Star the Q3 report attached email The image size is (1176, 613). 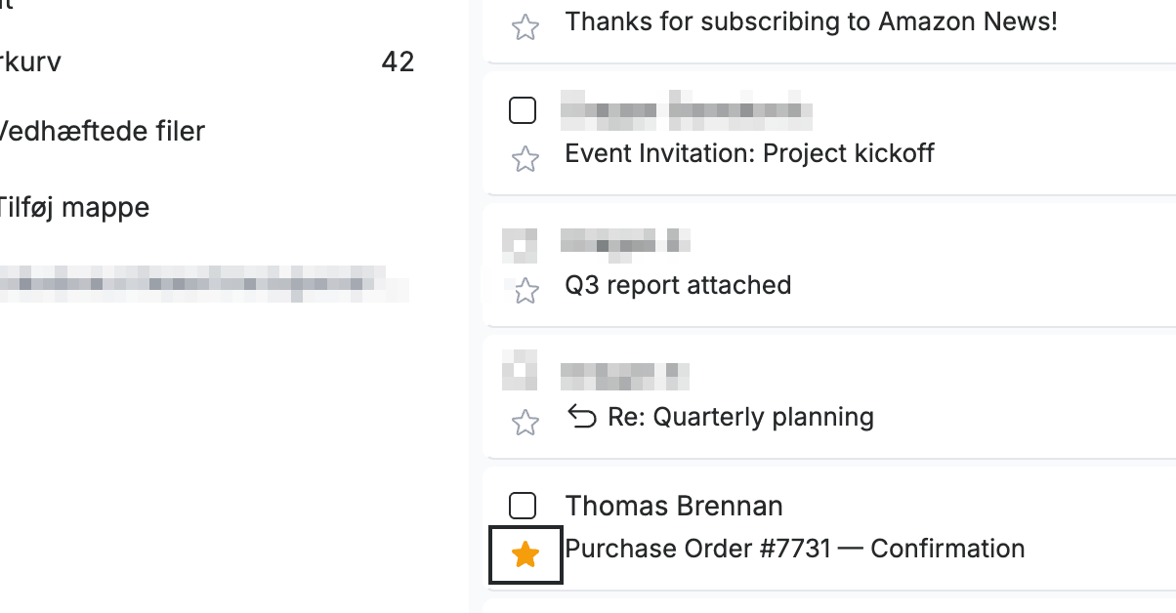click(x=525, y=290)
